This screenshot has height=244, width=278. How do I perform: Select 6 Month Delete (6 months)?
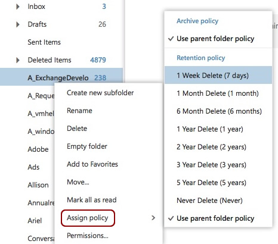tap(219, 111)
